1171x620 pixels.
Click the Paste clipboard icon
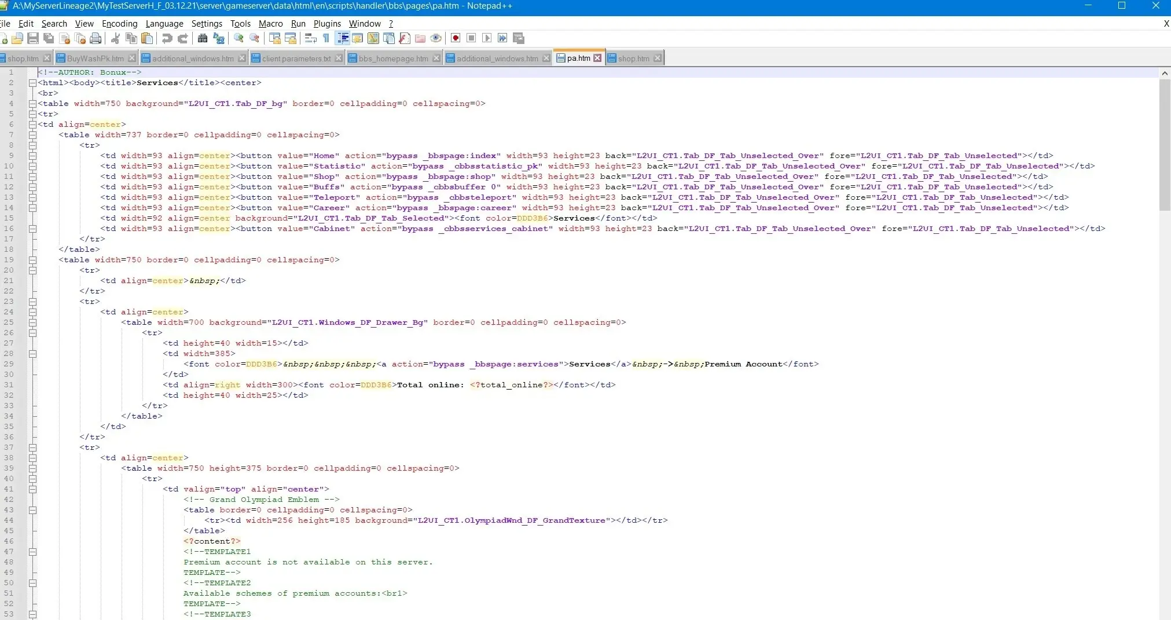[x=147, y=38]
